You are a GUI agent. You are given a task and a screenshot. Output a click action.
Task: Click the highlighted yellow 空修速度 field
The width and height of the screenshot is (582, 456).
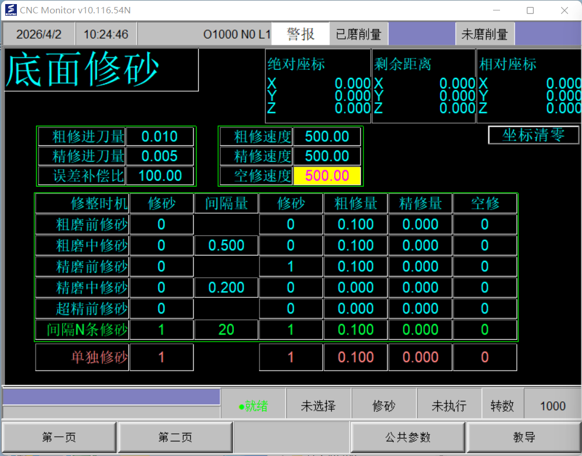tap(327, 175)
